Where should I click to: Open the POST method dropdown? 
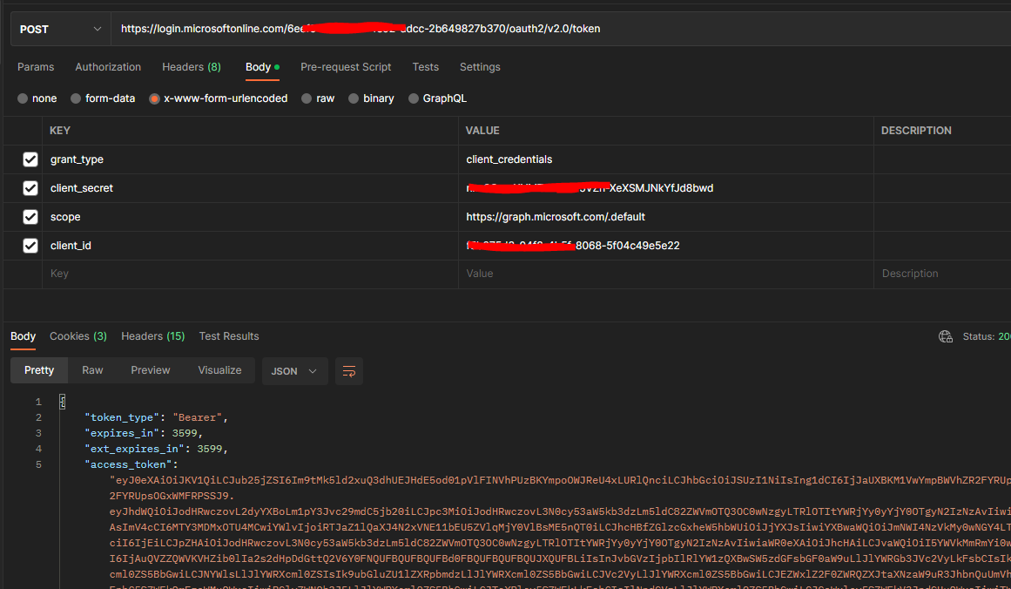pyautogui.click(x=61, y=29)
